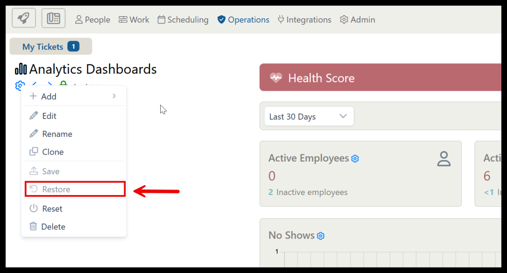Click the person icon in Active Employees card
The image size is (507, 273).
[444, 159]
